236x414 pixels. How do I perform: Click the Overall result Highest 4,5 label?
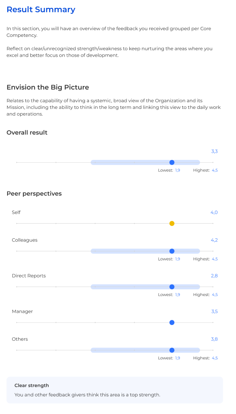click(x=206, y=170)
